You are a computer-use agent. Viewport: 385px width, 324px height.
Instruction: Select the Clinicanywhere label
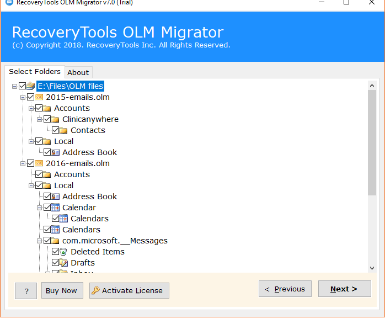tap(90, 119)
